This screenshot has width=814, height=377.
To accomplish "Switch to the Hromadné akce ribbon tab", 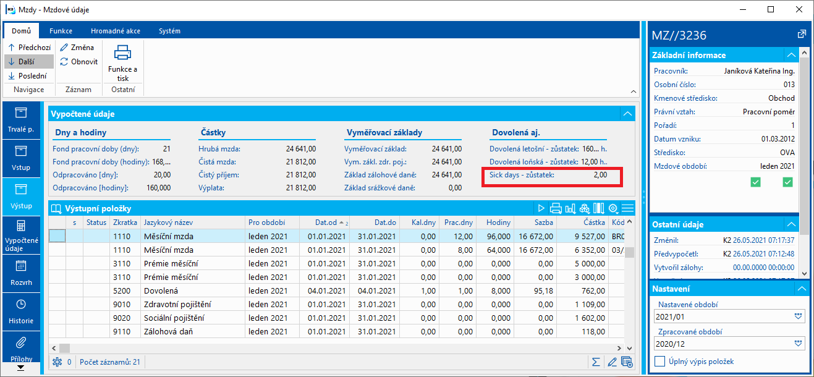I will 116,31.
